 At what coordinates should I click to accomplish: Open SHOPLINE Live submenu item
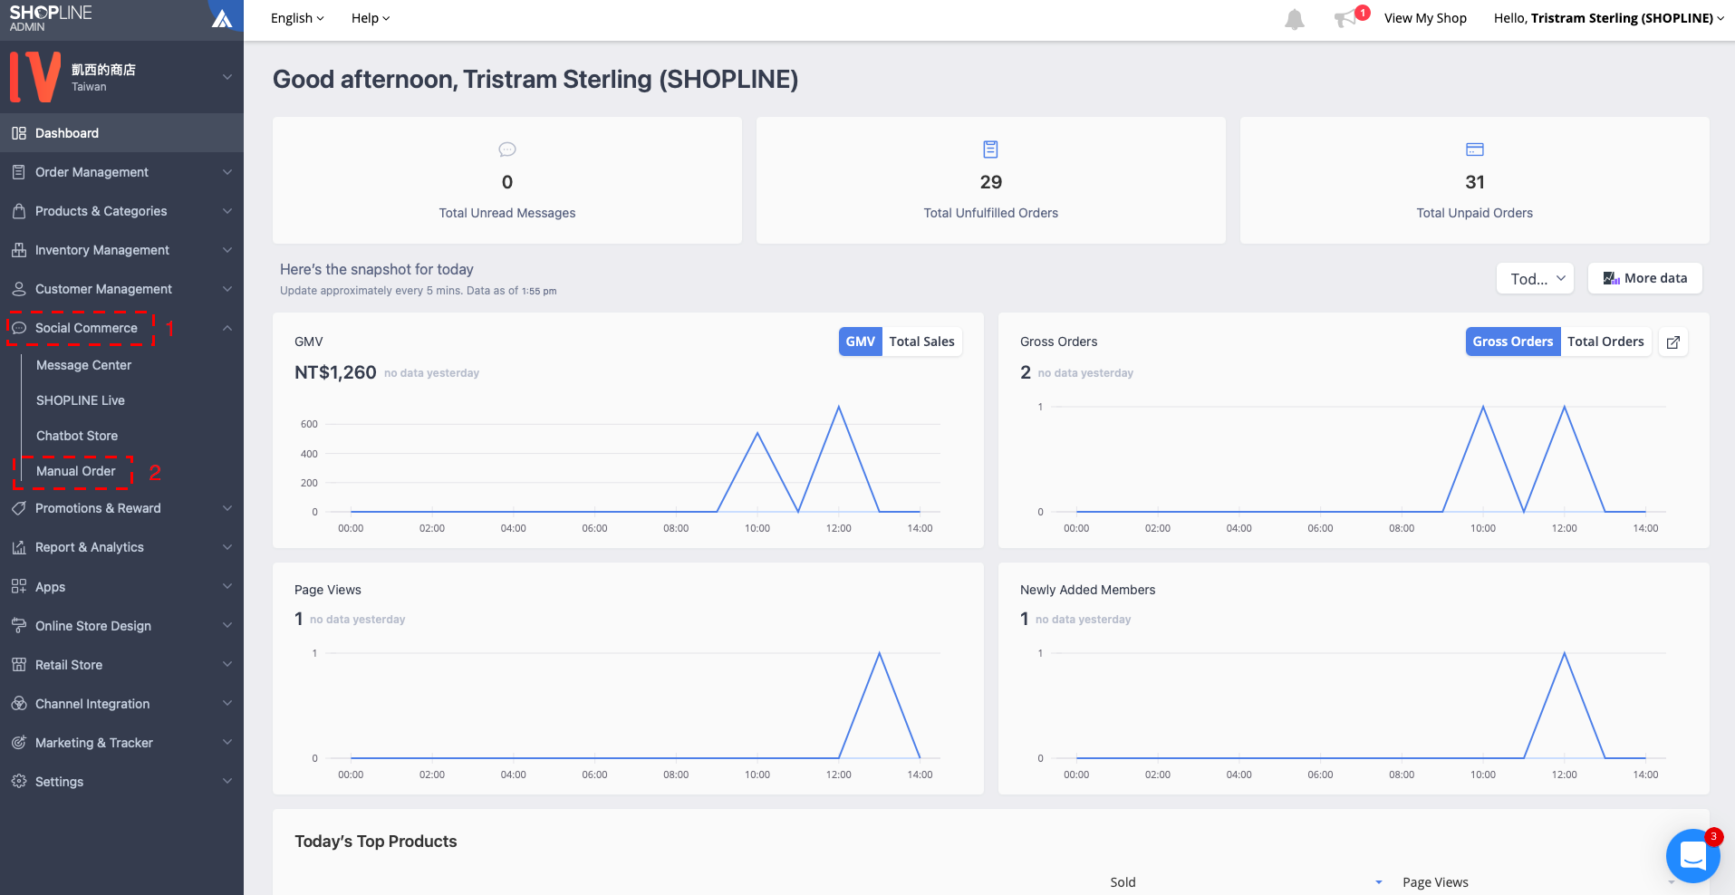[81, 400]
